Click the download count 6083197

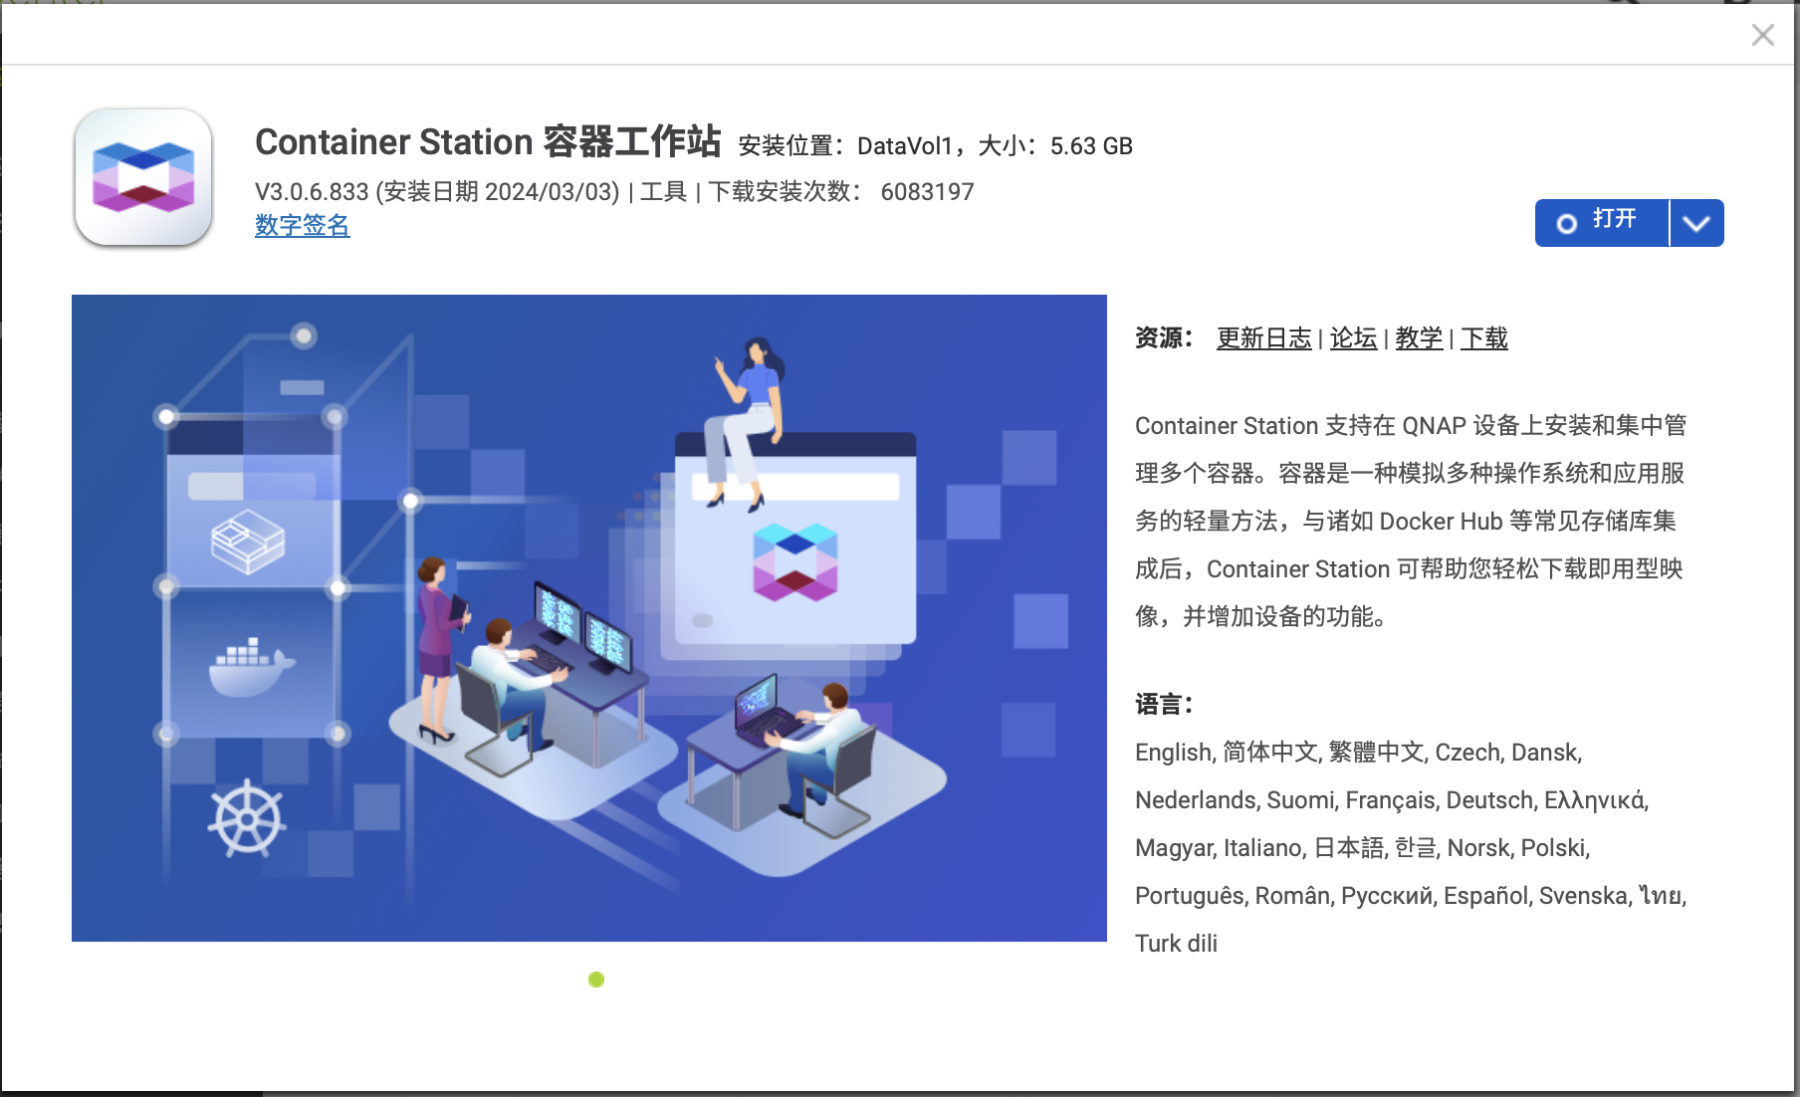(x=927, y=191)
